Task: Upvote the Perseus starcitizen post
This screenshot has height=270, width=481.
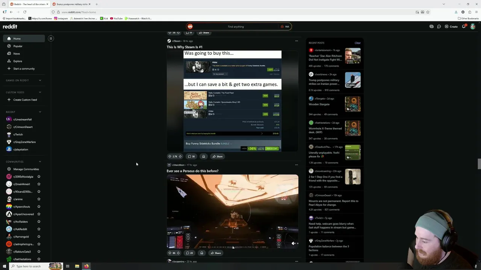Action: 170,253
